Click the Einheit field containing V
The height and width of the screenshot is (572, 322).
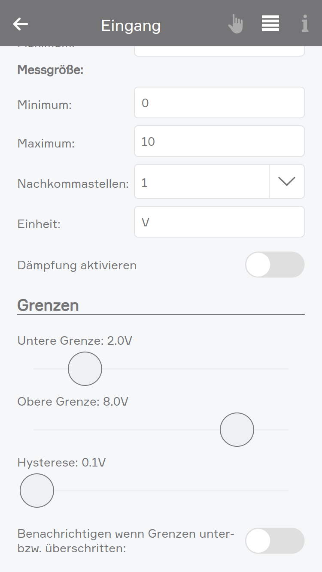click(219, 222)
